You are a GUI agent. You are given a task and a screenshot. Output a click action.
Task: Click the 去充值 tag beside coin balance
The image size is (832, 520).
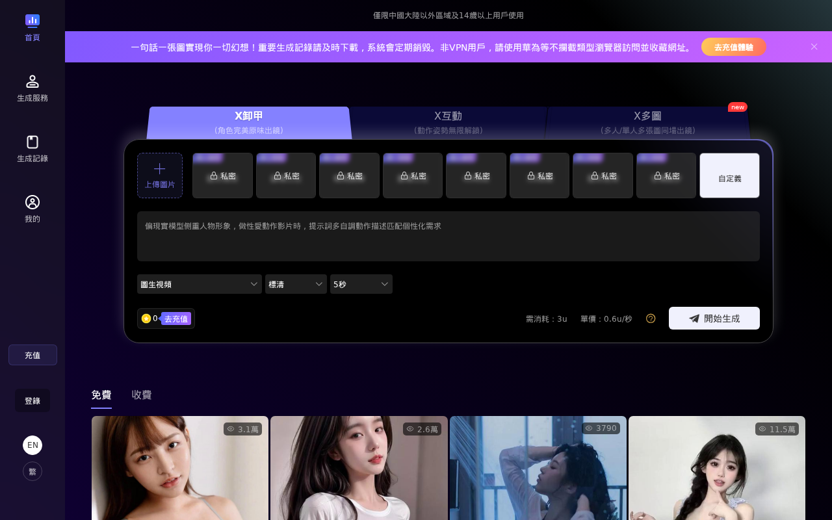click(175, 318)
